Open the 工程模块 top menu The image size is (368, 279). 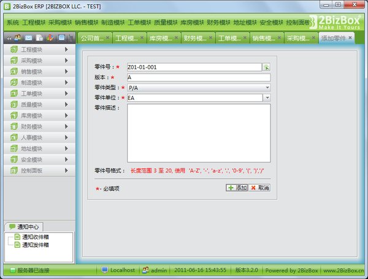34,23
